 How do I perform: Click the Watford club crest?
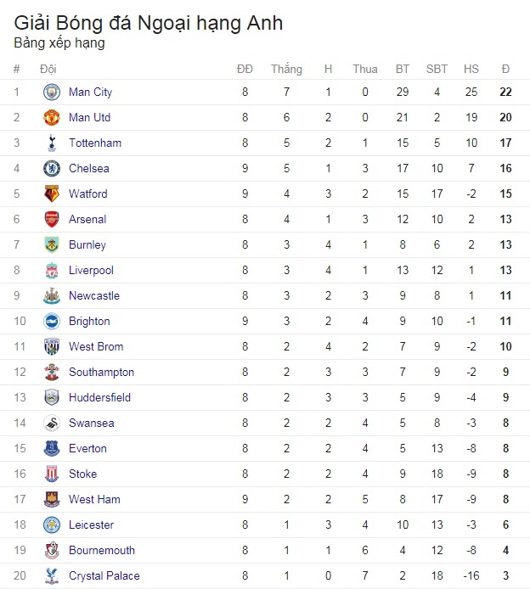pos(52,194)
